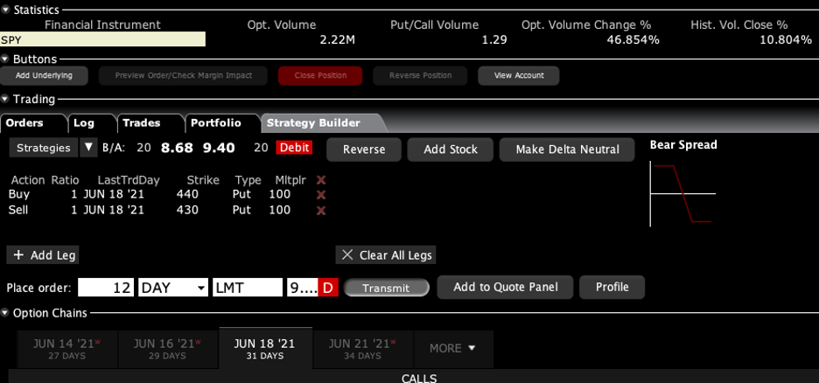This screenshot has width=819, height=383.
Task: Click the ask price 9.40
Action: pos(219,148)
